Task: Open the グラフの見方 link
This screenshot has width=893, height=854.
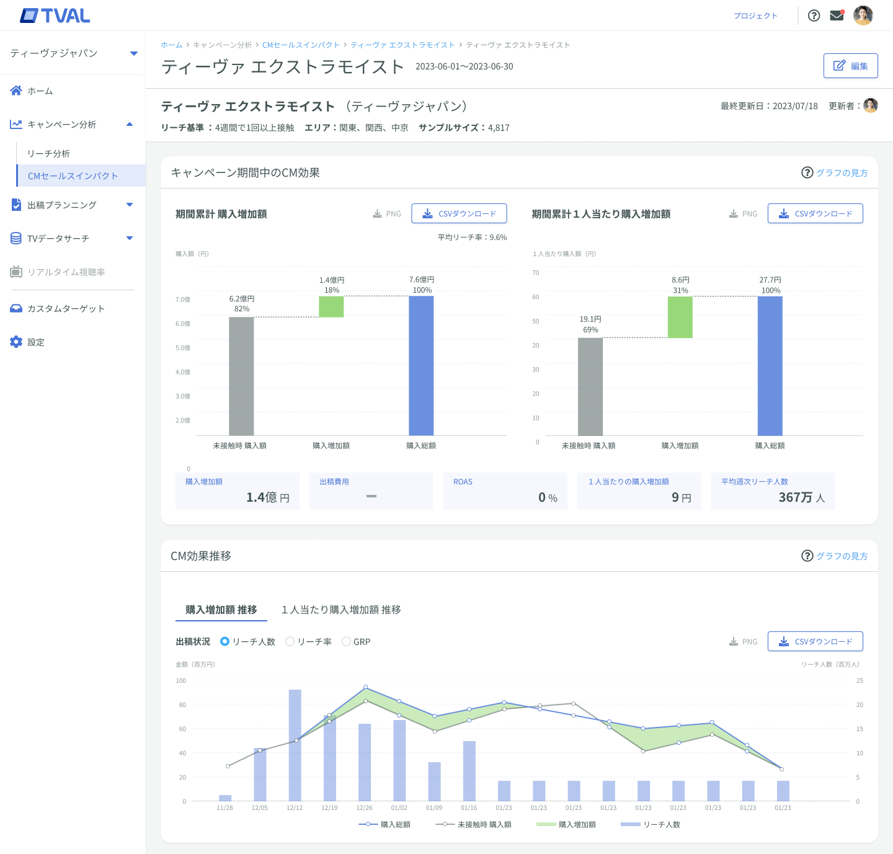Action: (x=842, y=172)
